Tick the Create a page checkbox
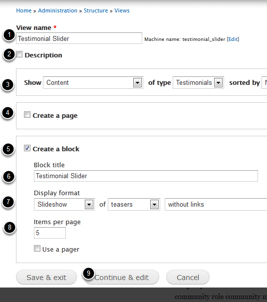Screen dimensions: 267x302 click(x=27, y=115)
